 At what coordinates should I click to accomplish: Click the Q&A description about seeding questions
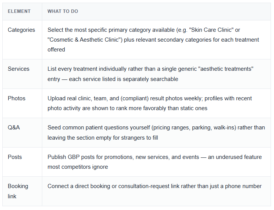tap(156, 132)
